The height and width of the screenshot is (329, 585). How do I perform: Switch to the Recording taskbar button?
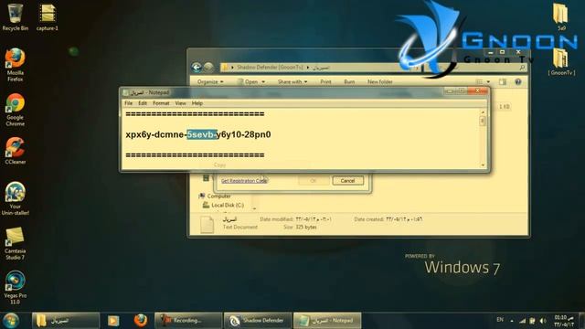(188, 321)
